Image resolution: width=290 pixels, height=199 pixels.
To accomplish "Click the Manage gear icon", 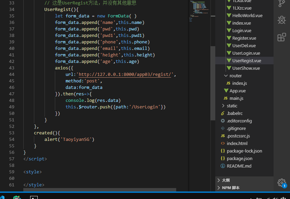I will tap(281, 182).
